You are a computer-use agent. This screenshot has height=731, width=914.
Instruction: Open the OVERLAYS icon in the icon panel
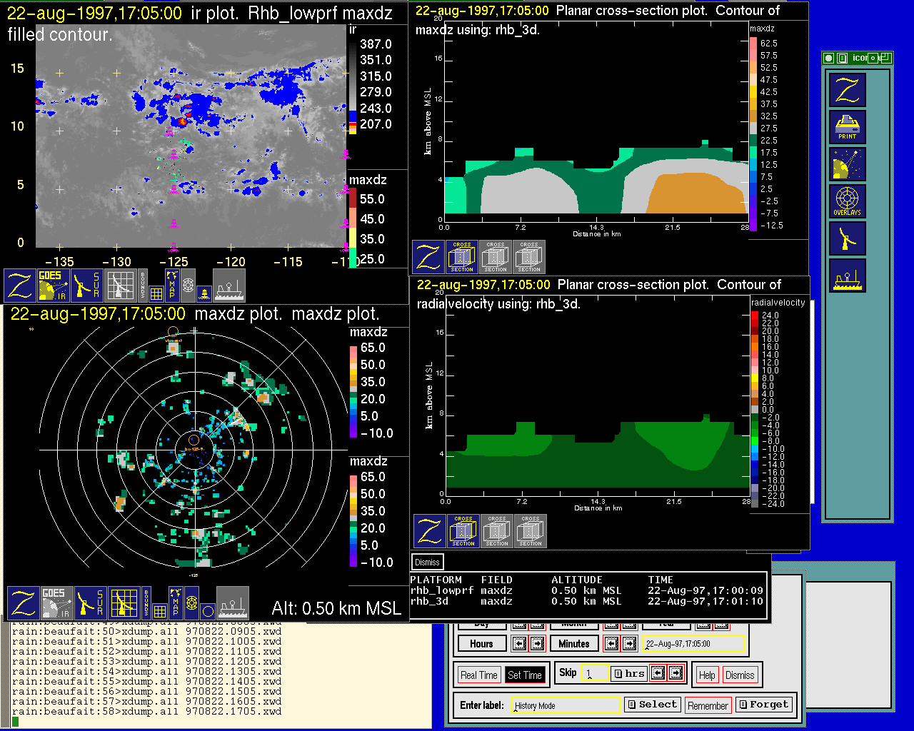click(847, 201)
